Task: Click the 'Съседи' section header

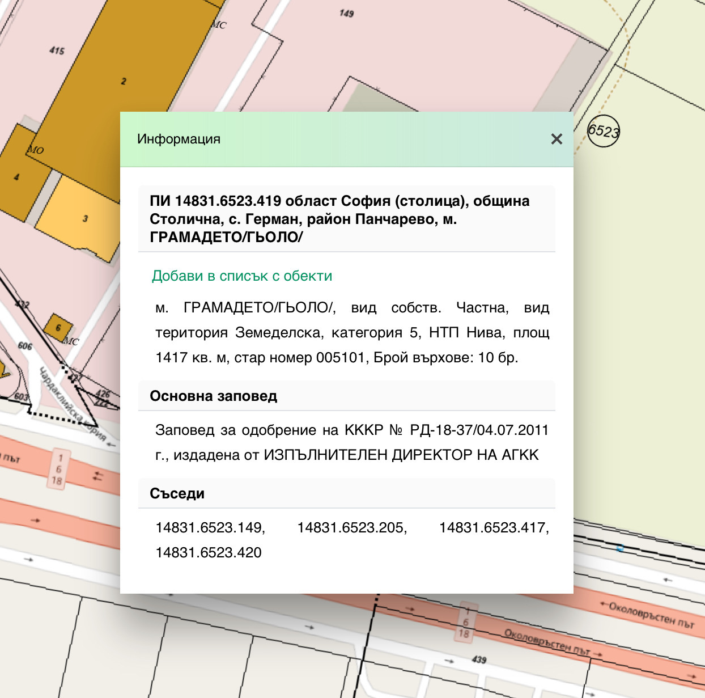Action: click(177, 493)
